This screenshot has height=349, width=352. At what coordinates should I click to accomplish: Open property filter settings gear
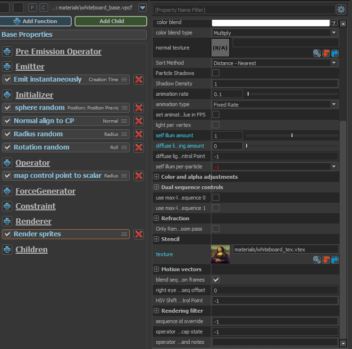click(341, 9)
